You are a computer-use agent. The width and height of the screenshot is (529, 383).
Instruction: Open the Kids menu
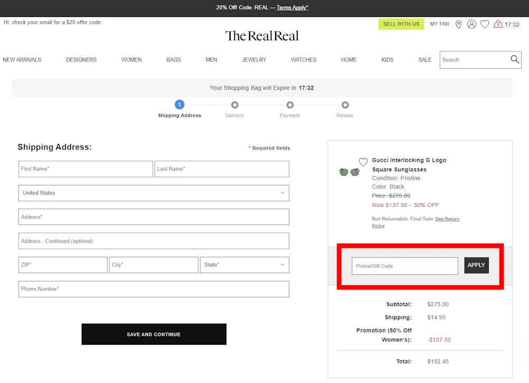coord(387,60)
